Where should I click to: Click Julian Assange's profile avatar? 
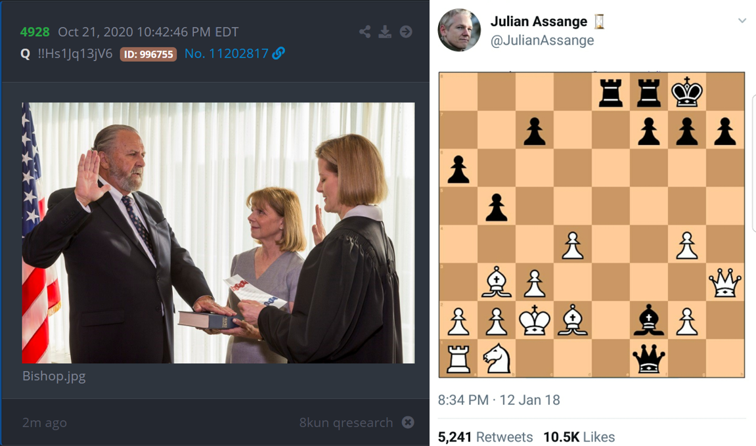[459, 30]
